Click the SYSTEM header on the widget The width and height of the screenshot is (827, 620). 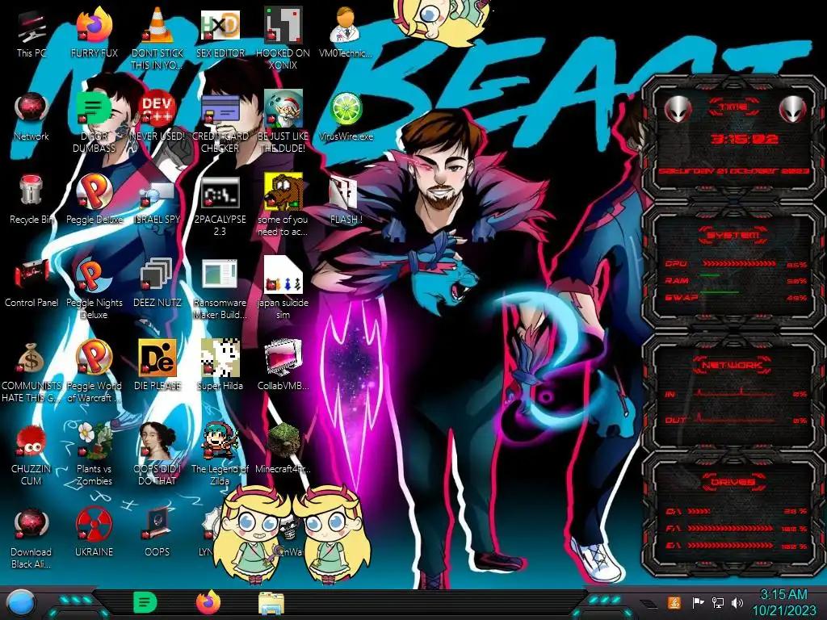pos(733,235)
